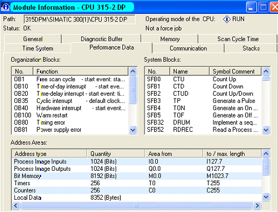Select the OB80 Timing error row

click(x=70, y=122)
